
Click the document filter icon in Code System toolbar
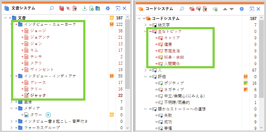[x=205, y=9]
